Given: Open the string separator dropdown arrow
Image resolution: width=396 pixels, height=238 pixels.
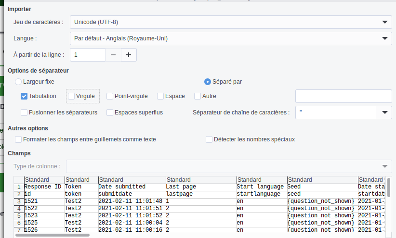Looking at the screenshot, I should 384,113.
